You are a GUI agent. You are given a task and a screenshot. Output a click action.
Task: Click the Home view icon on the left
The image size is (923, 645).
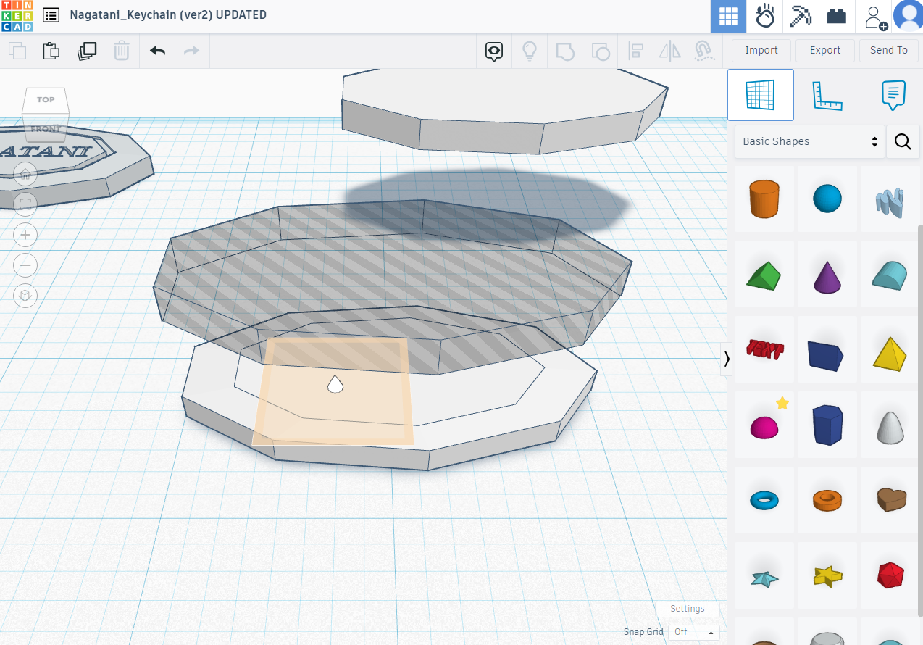pos(25,174)
